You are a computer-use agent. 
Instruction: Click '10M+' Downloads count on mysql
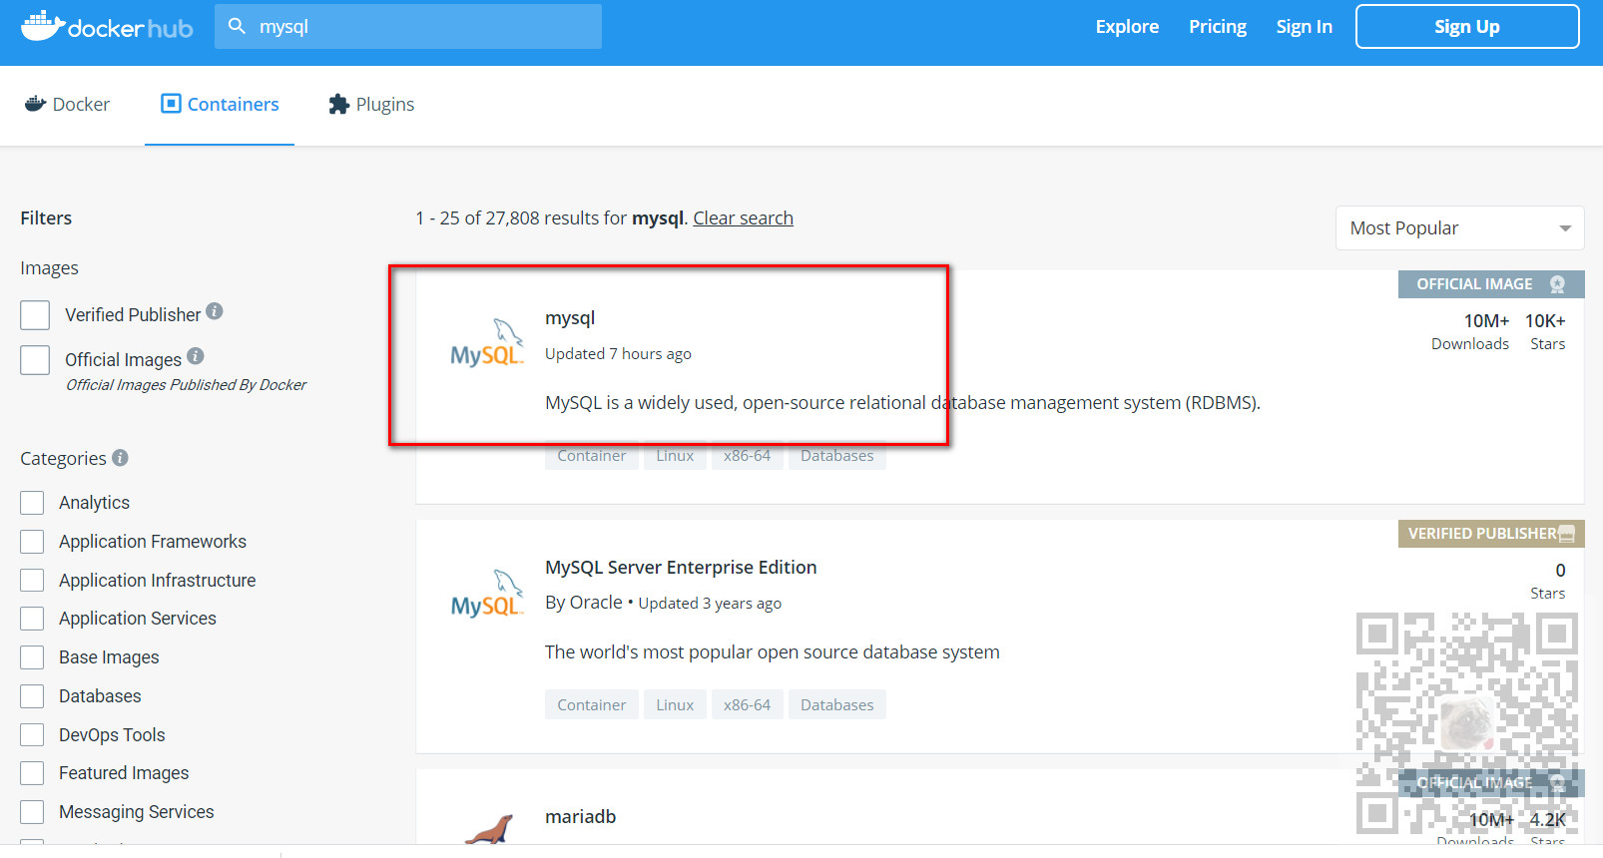click(1486, 321)
